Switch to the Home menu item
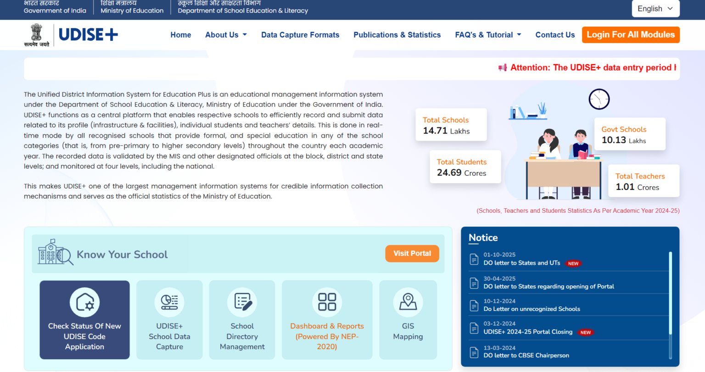Viewport: 705px width, 372px height. click(181, 34)
